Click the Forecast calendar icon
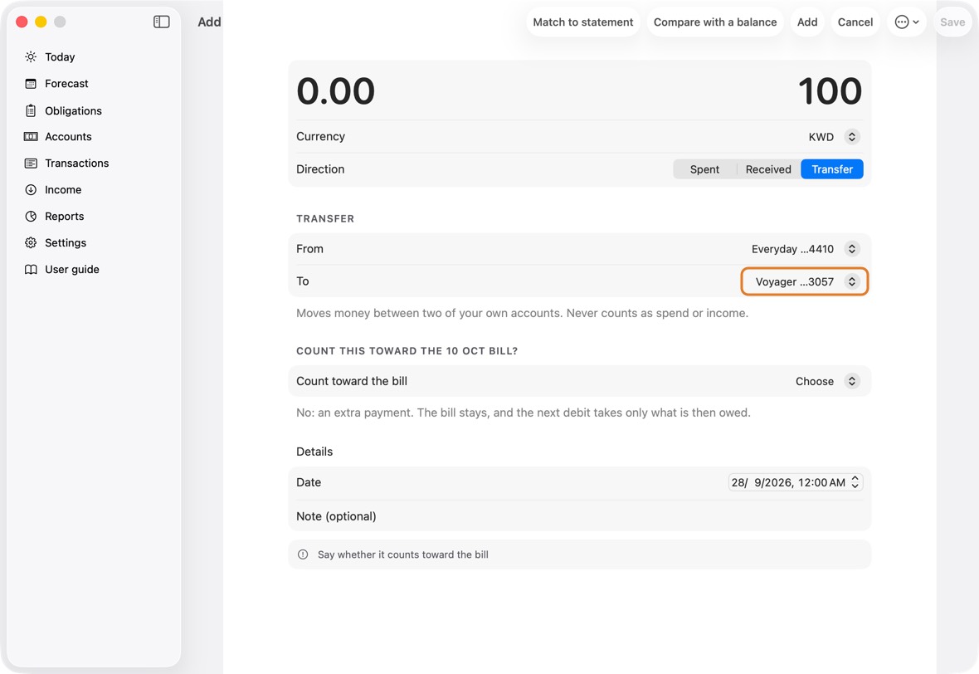Viewport: 979px width, 674px height. pyautogui.click(x=31, y=84)
